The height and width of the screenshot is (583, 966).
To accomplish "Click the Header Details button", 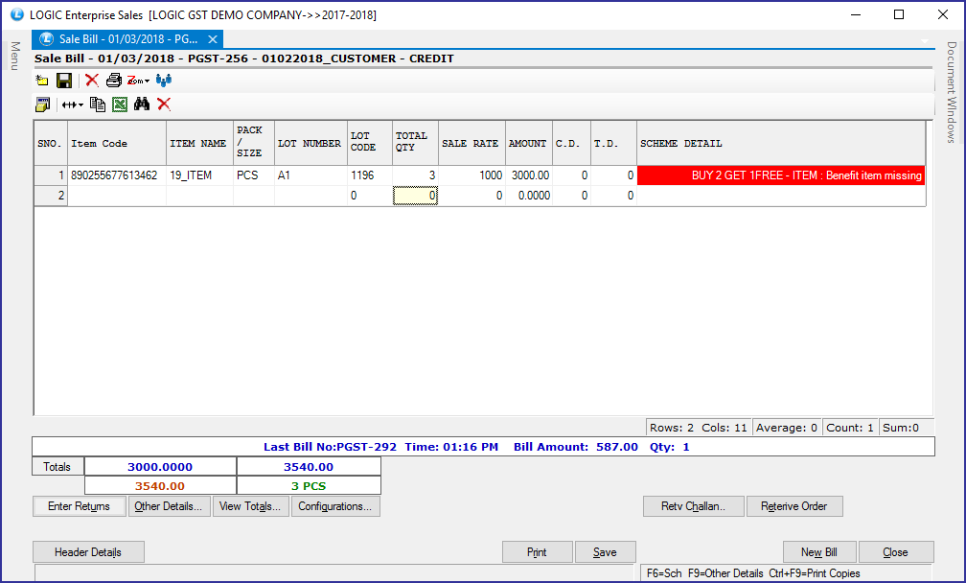I will (88, 552).
